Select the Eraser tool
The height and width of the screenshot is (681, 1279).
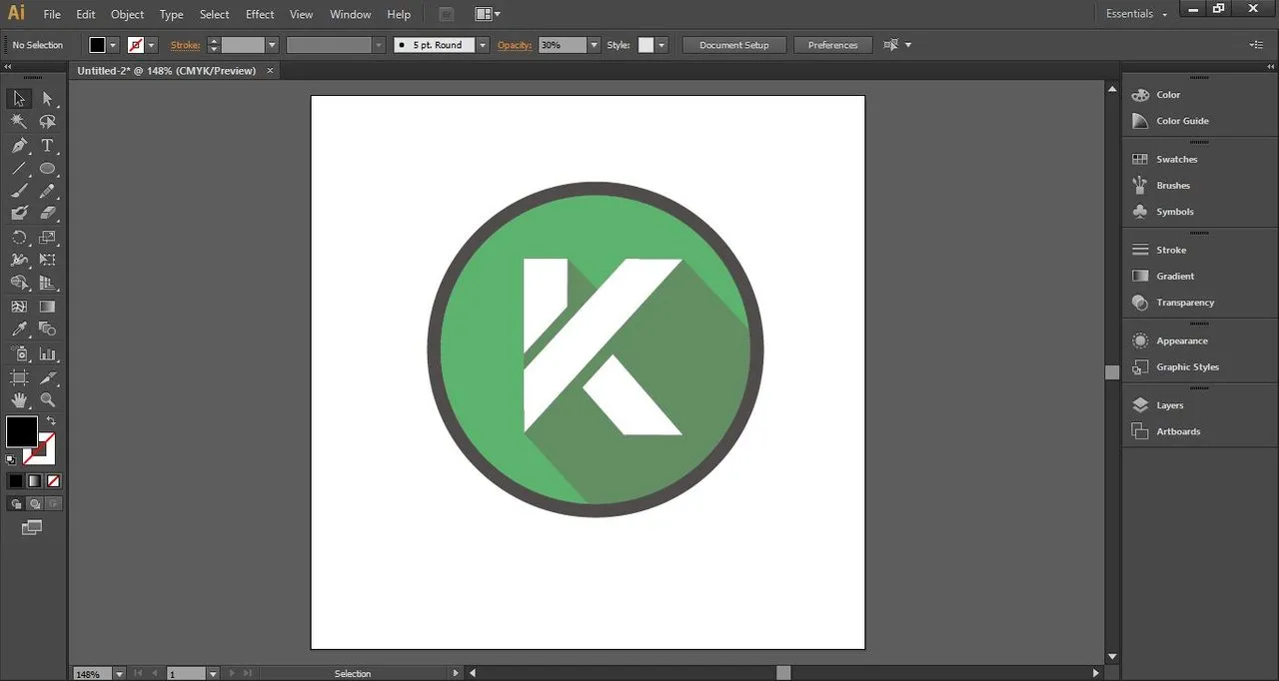pyautogui.click(x=47, y=213)
